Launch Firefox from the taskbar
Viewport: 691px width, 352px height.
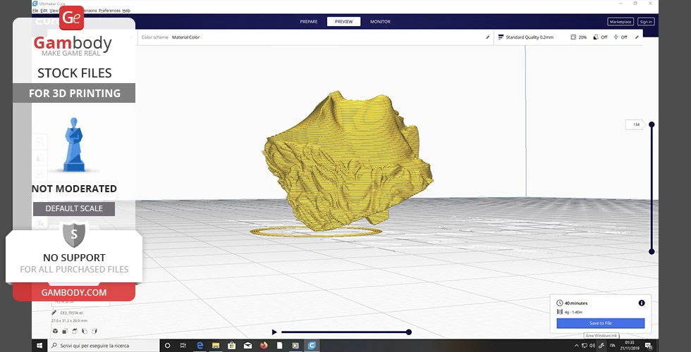tap(264, 346)
